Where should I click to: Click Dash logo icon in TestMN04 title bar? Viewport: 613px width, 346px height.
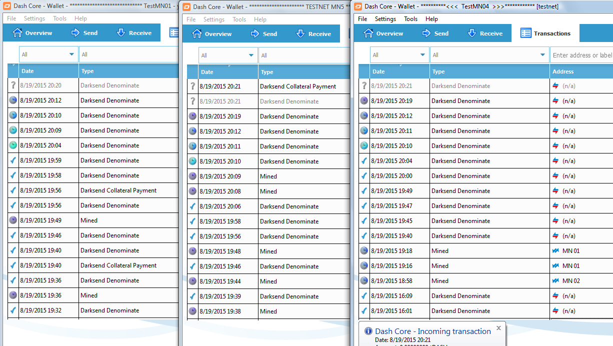pos(357,6)
